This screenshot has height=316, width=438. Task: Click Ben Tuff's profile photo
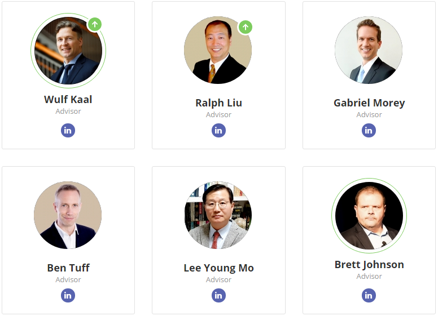[68, 215]
